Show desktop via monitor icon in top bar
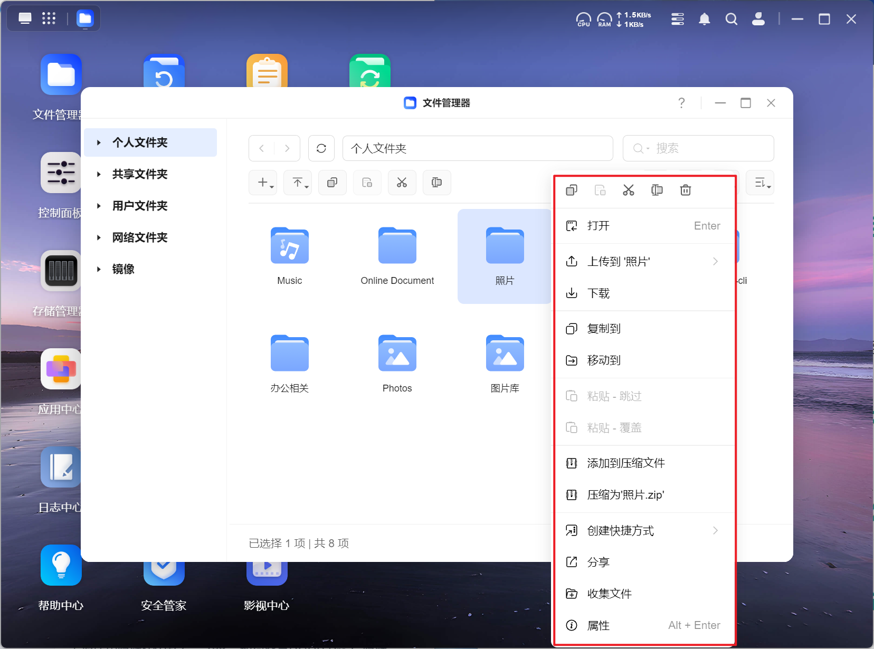The height and width of the screenshot is (649, 874). (x=25, y=18)
